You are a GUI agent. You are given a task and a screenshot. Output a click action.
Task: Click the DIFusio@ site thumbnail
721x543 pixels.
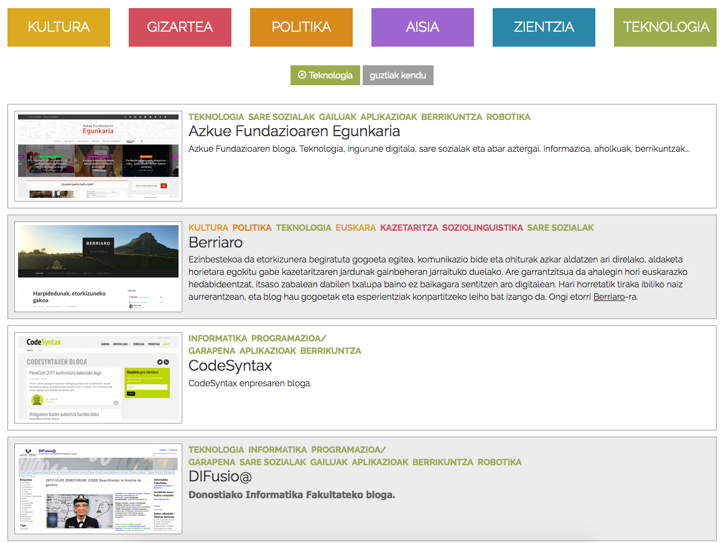pos(98,489)
